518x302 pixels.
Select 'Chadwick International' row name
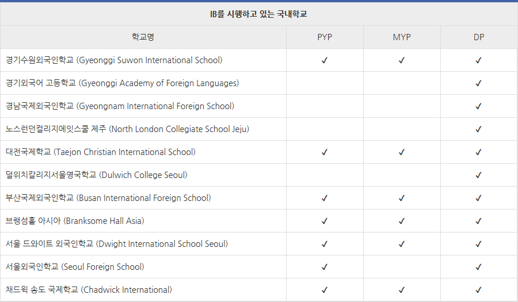point(89,290)
